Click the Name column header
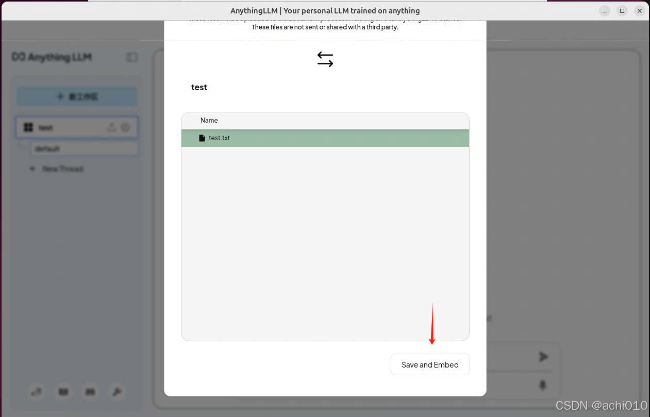This screenshot has height=417, width=650. point(209,120)
